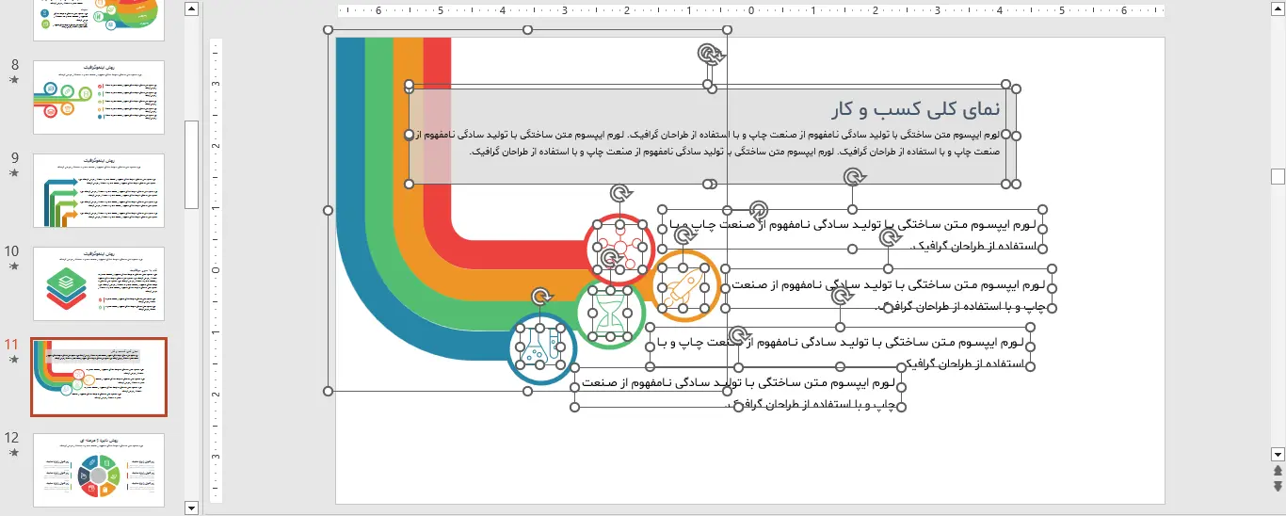Click the animation star under slide 10
This screenshot has height=516, width=1286.
[13, 266]
